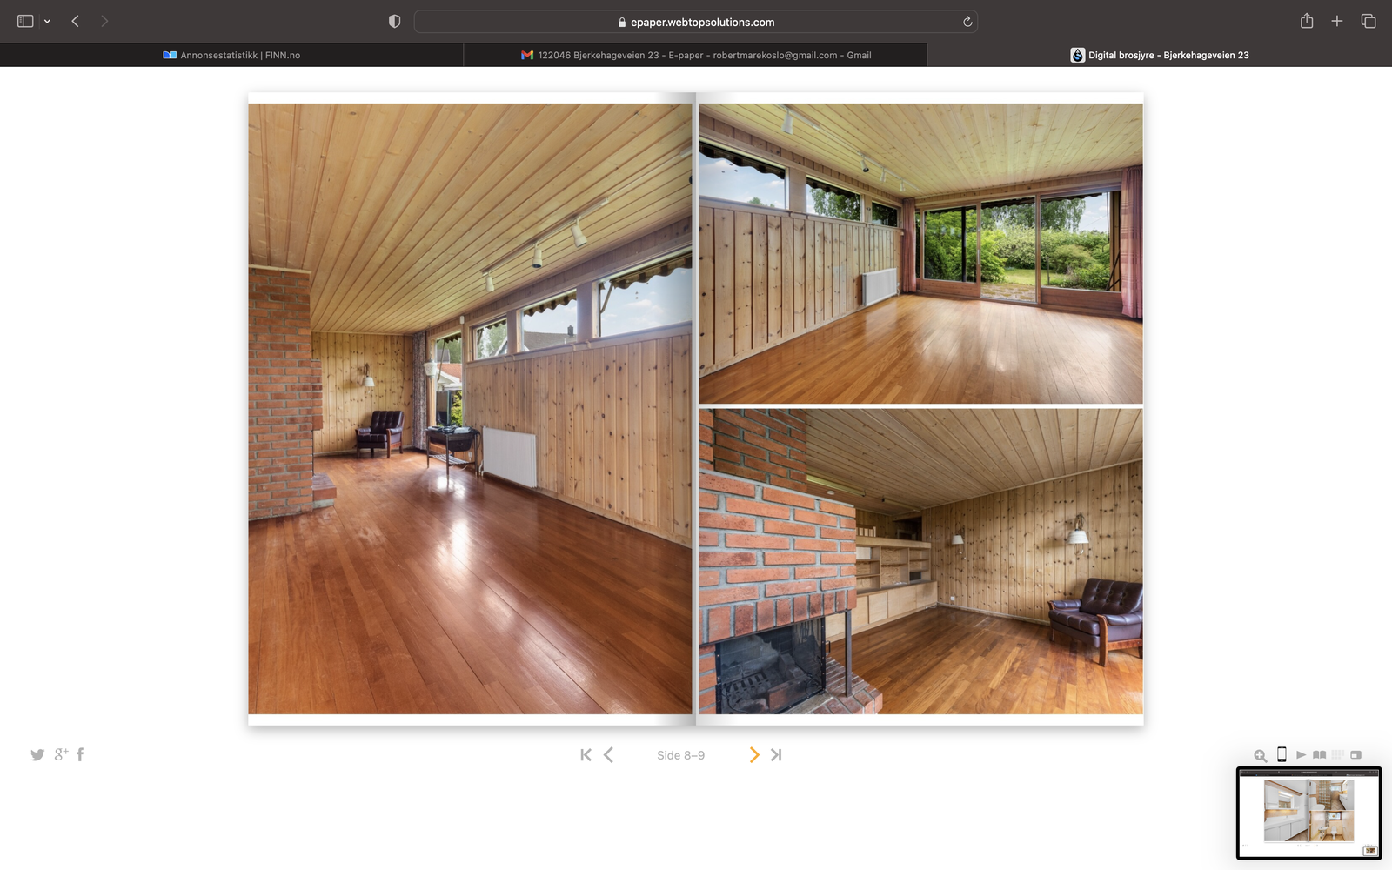Switch to the Gmail E-paper tab
The image size is (1392, 870).
(x=695, y=55)
